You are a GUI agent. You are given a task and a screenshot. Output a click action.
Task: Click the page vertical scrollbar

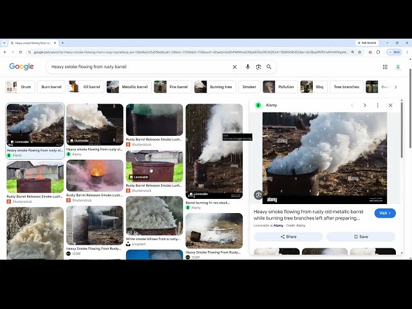coord(410,108)
